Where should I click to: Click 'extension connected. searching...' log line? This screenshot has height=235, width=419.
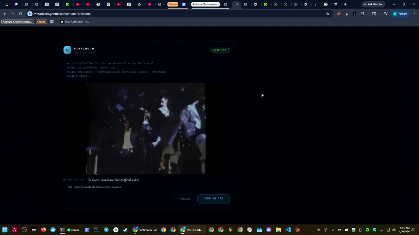click(92, 68)
